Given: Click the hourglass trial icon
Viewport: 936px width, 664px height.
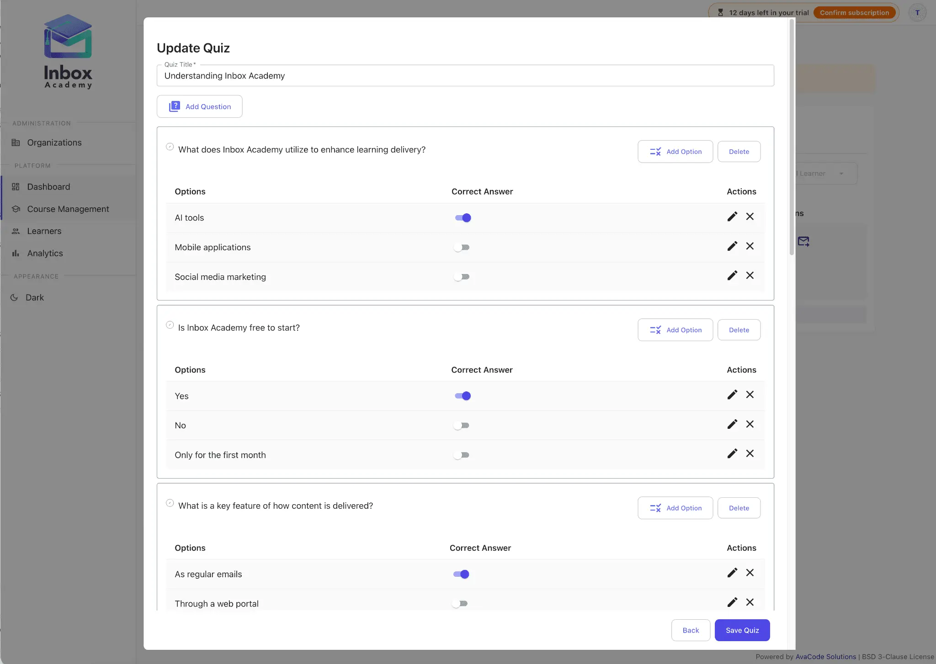Looking at the screenshot, I should pos(720,13).
